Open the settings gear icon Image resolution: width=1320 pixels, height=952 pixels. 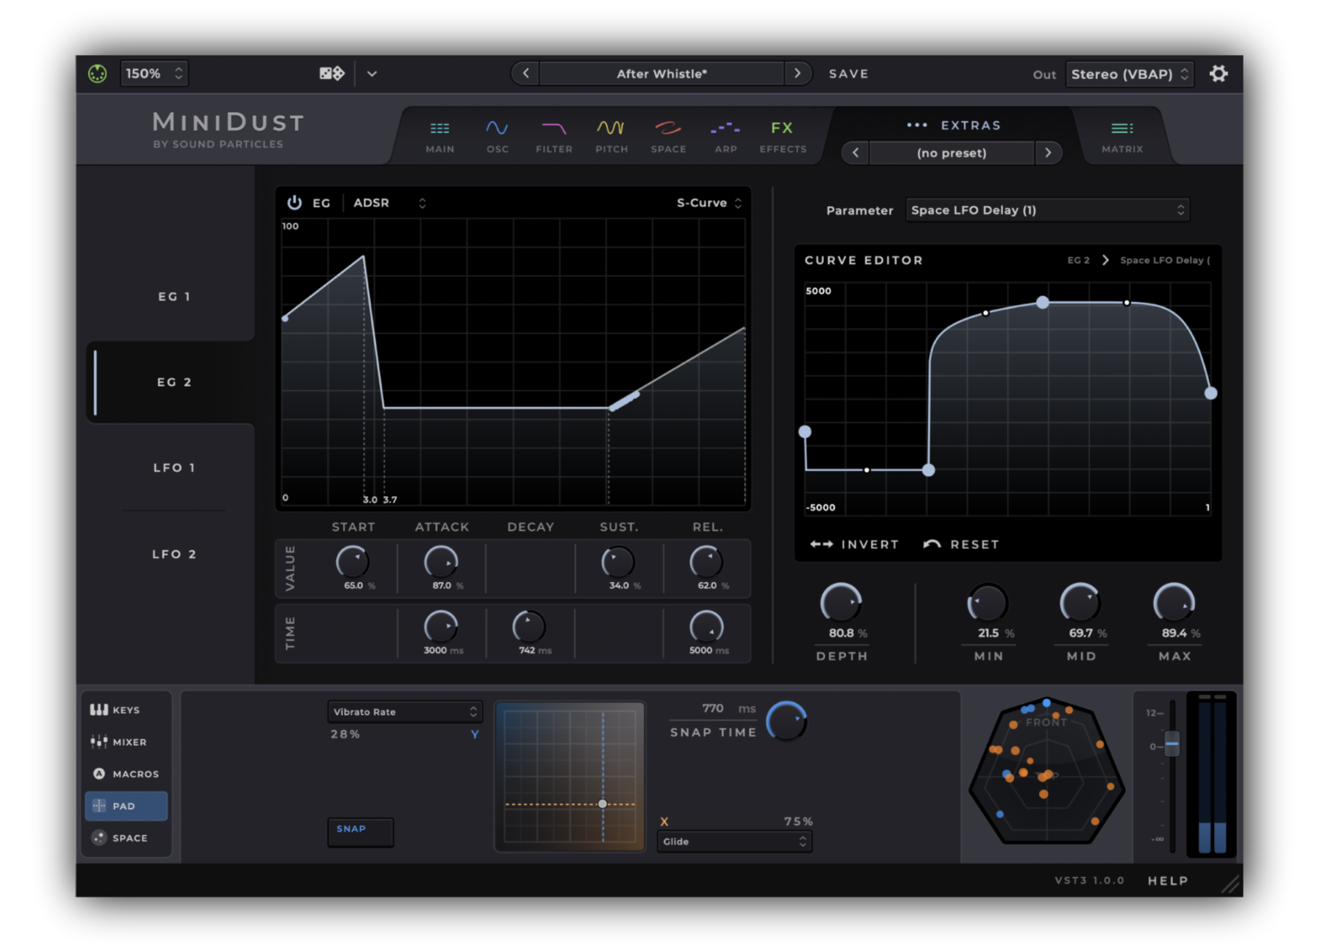tap(1218, 73)
